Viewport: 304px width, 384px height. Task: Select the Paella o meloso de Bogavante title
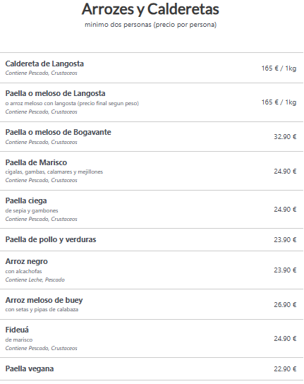click(59, 132)
